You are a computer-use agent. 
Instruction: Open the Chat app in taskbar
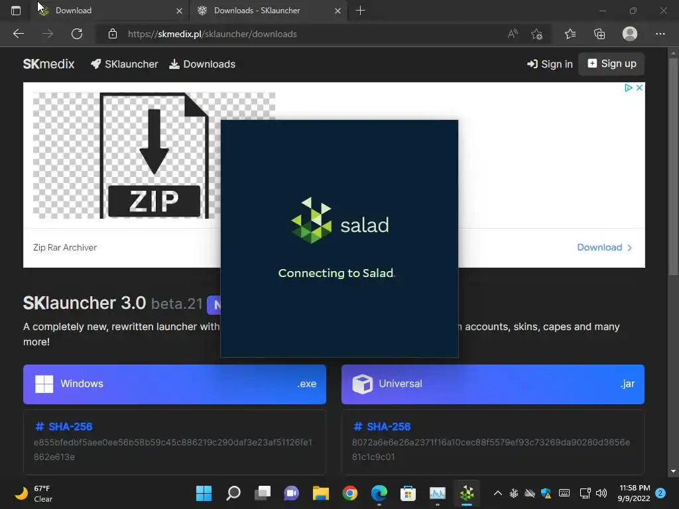click(292, 493)
